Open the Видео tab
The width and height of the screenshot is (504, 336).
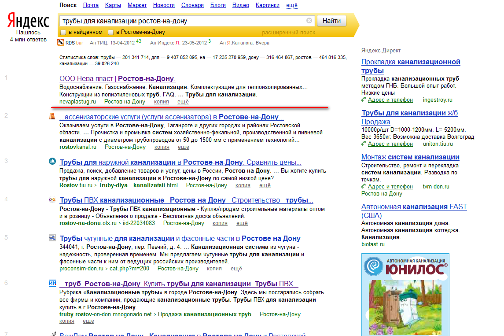[241, 5]
